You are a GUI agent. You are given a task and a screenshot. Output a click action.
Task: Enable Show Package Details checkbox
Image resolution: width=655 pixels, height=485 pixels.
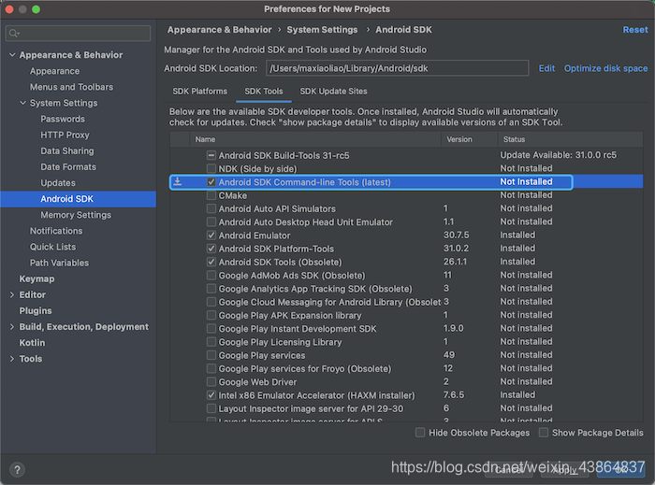[544, 433]
